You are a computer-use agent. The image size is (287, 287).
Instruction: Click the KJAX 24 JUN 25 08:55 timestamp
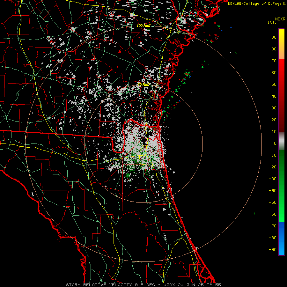[x=192, y=285]
